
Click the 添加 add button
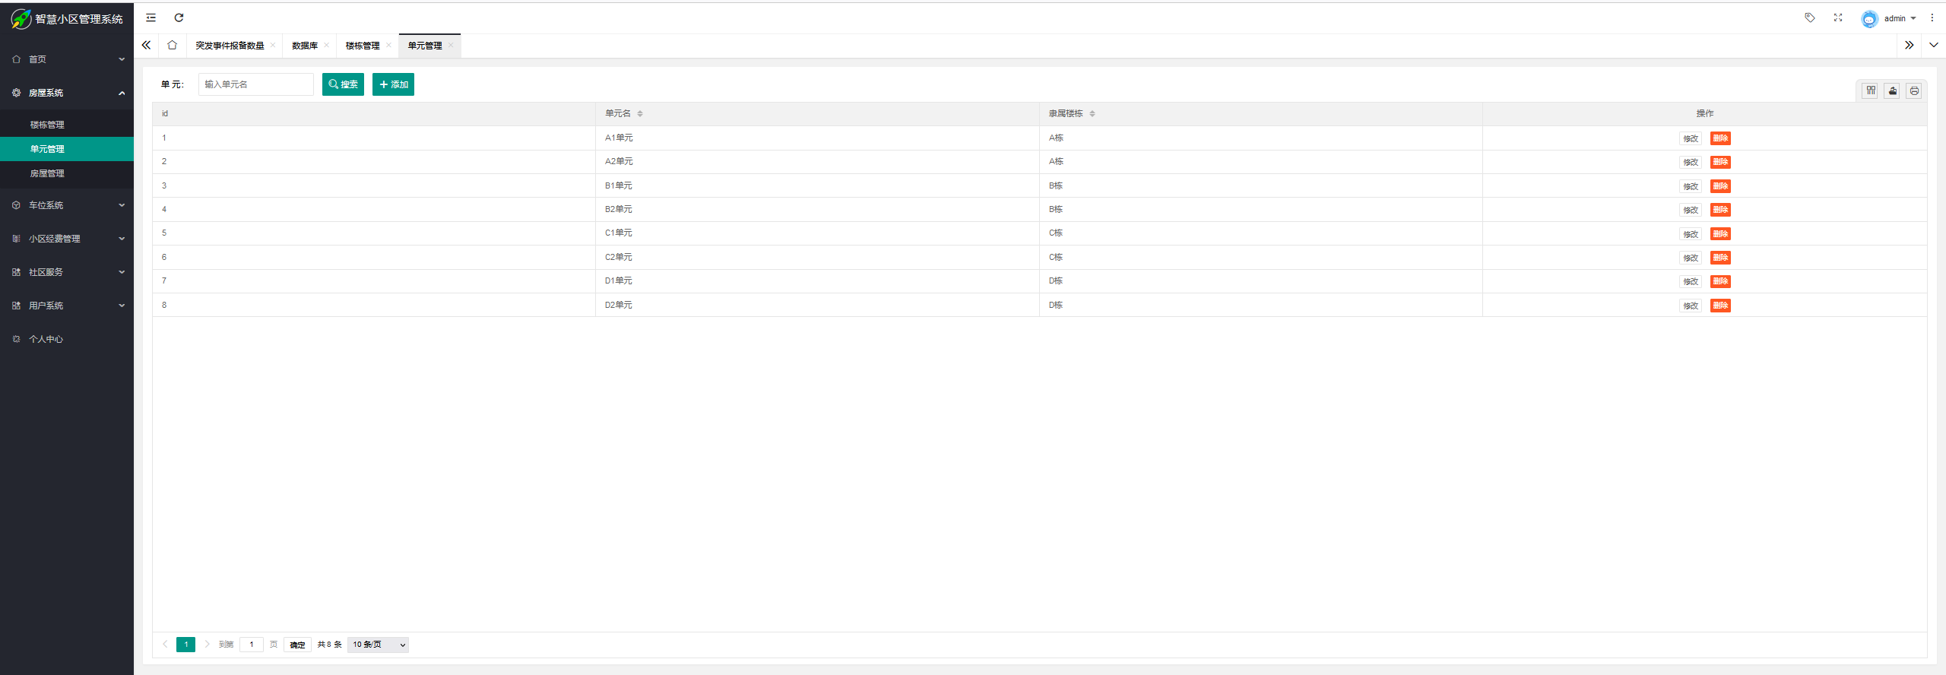tap(393, 84)
